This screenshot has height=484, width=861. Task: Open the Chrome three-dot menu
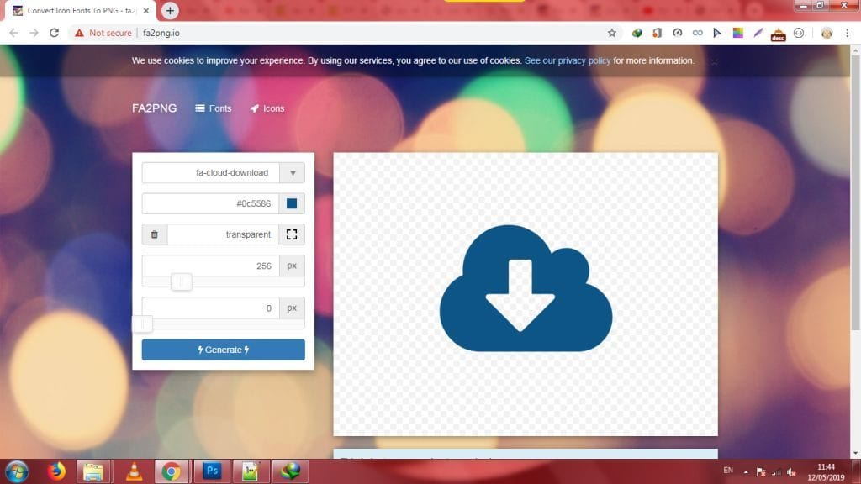[x=848, y=33]
